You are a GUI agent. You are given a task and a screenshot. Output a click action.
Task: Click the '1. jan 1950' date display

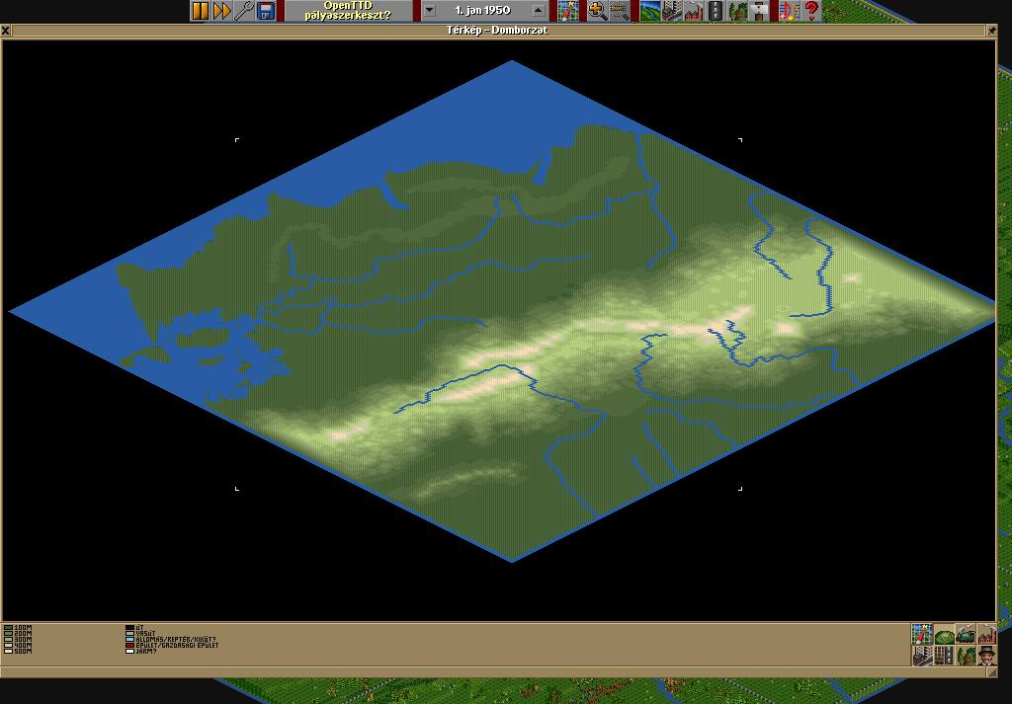point(482,10)
